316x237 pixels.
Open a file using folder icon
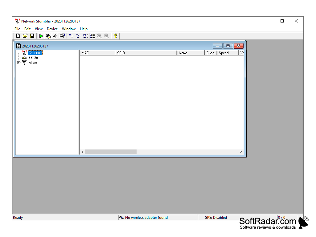point(25,36)
